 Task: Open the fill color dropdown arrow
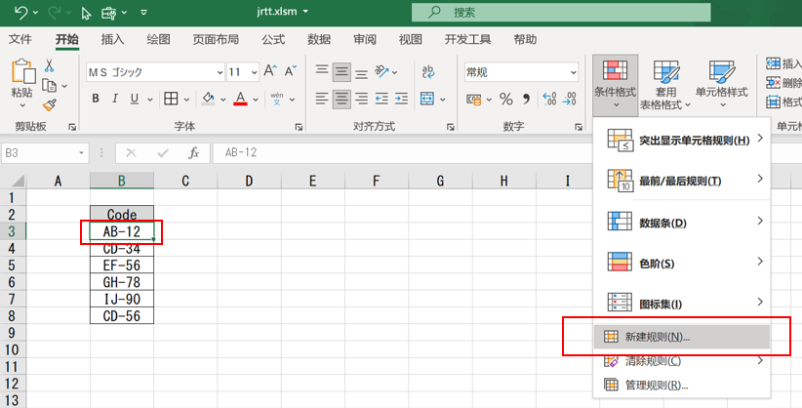223,100
